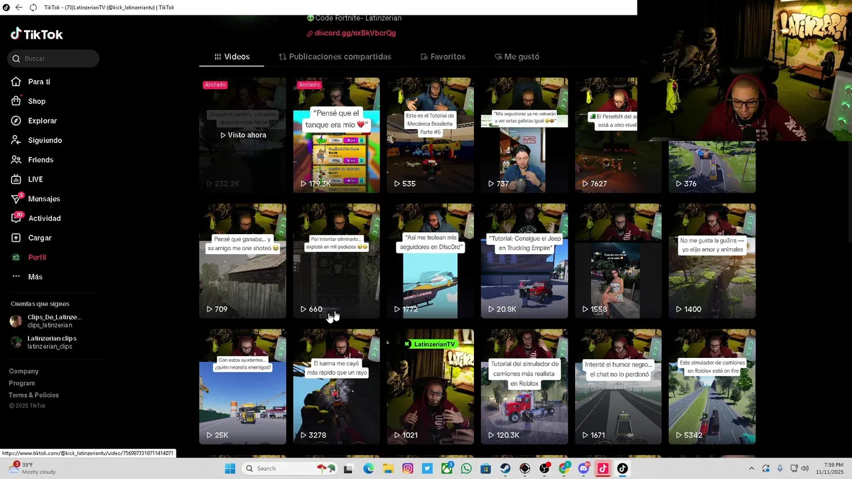Expand the Más menu

tap(27, 277)
